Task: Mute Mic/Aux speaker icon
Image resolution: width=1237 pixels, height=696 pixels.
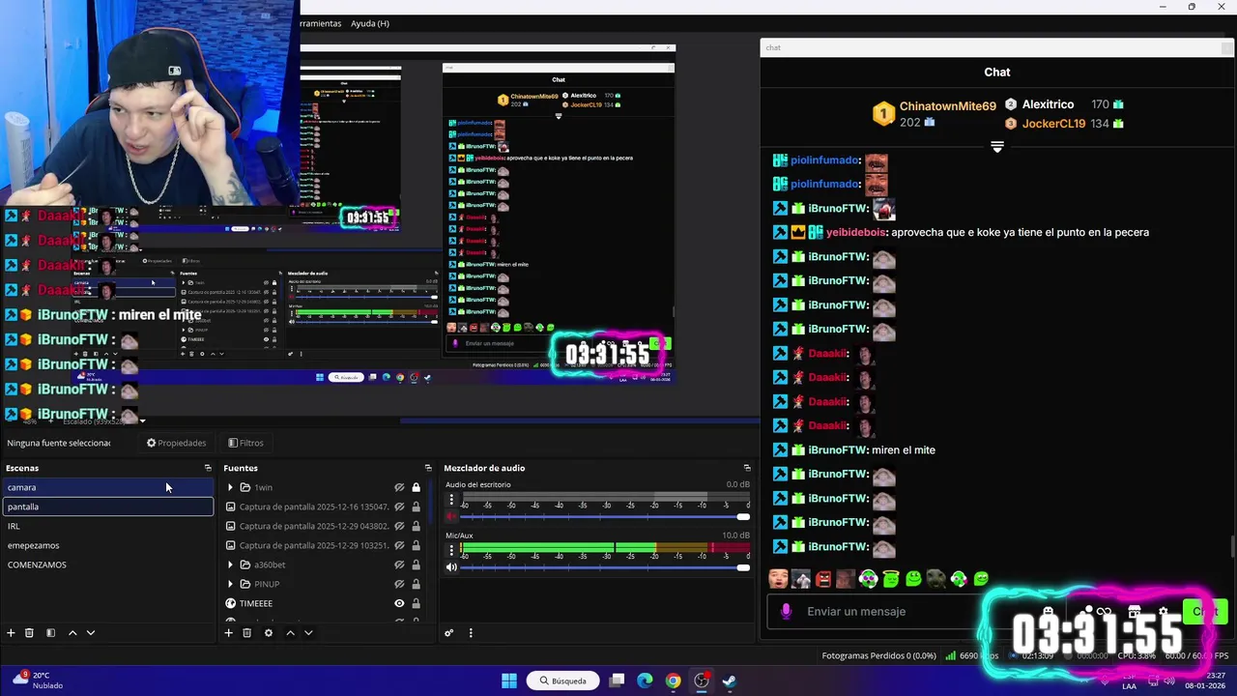Action: [451, 567]
